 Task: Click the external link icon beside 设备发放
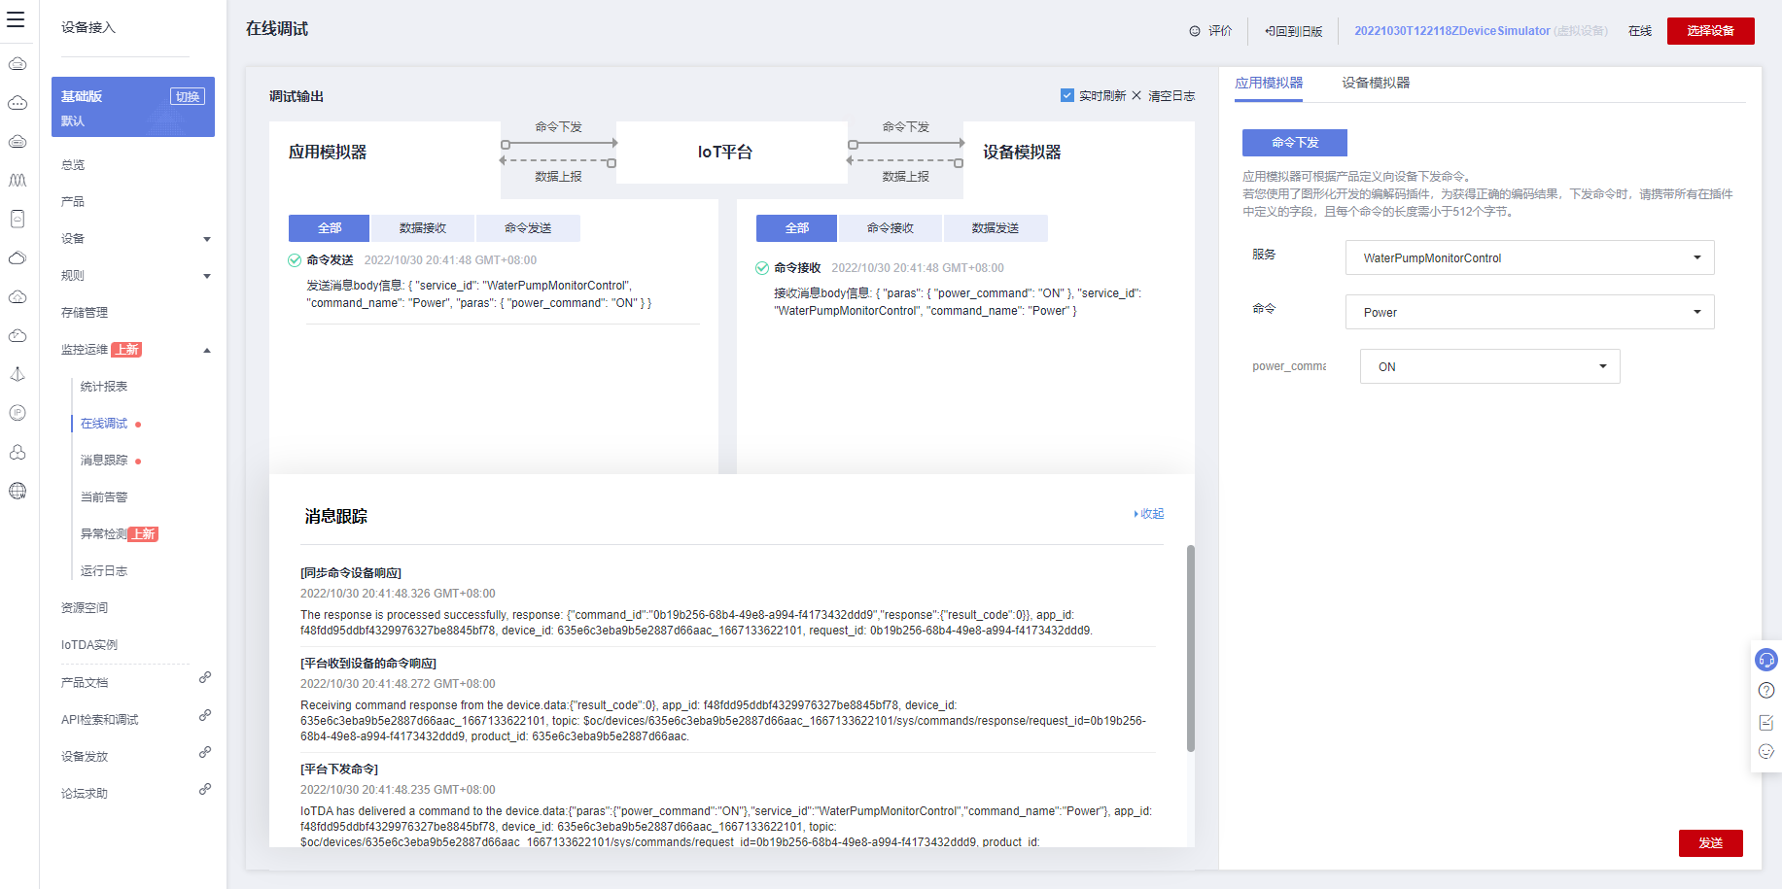click(205, 752)
